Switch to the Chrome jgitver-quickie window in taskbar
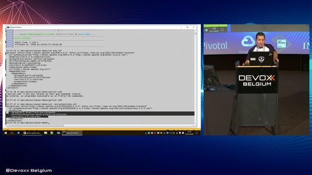 32,133
